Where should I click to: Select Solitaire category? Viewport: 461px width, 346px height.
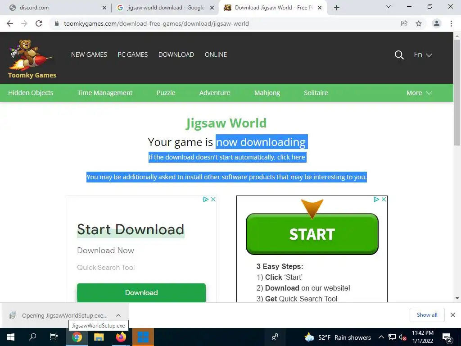[x=316, y=93]
